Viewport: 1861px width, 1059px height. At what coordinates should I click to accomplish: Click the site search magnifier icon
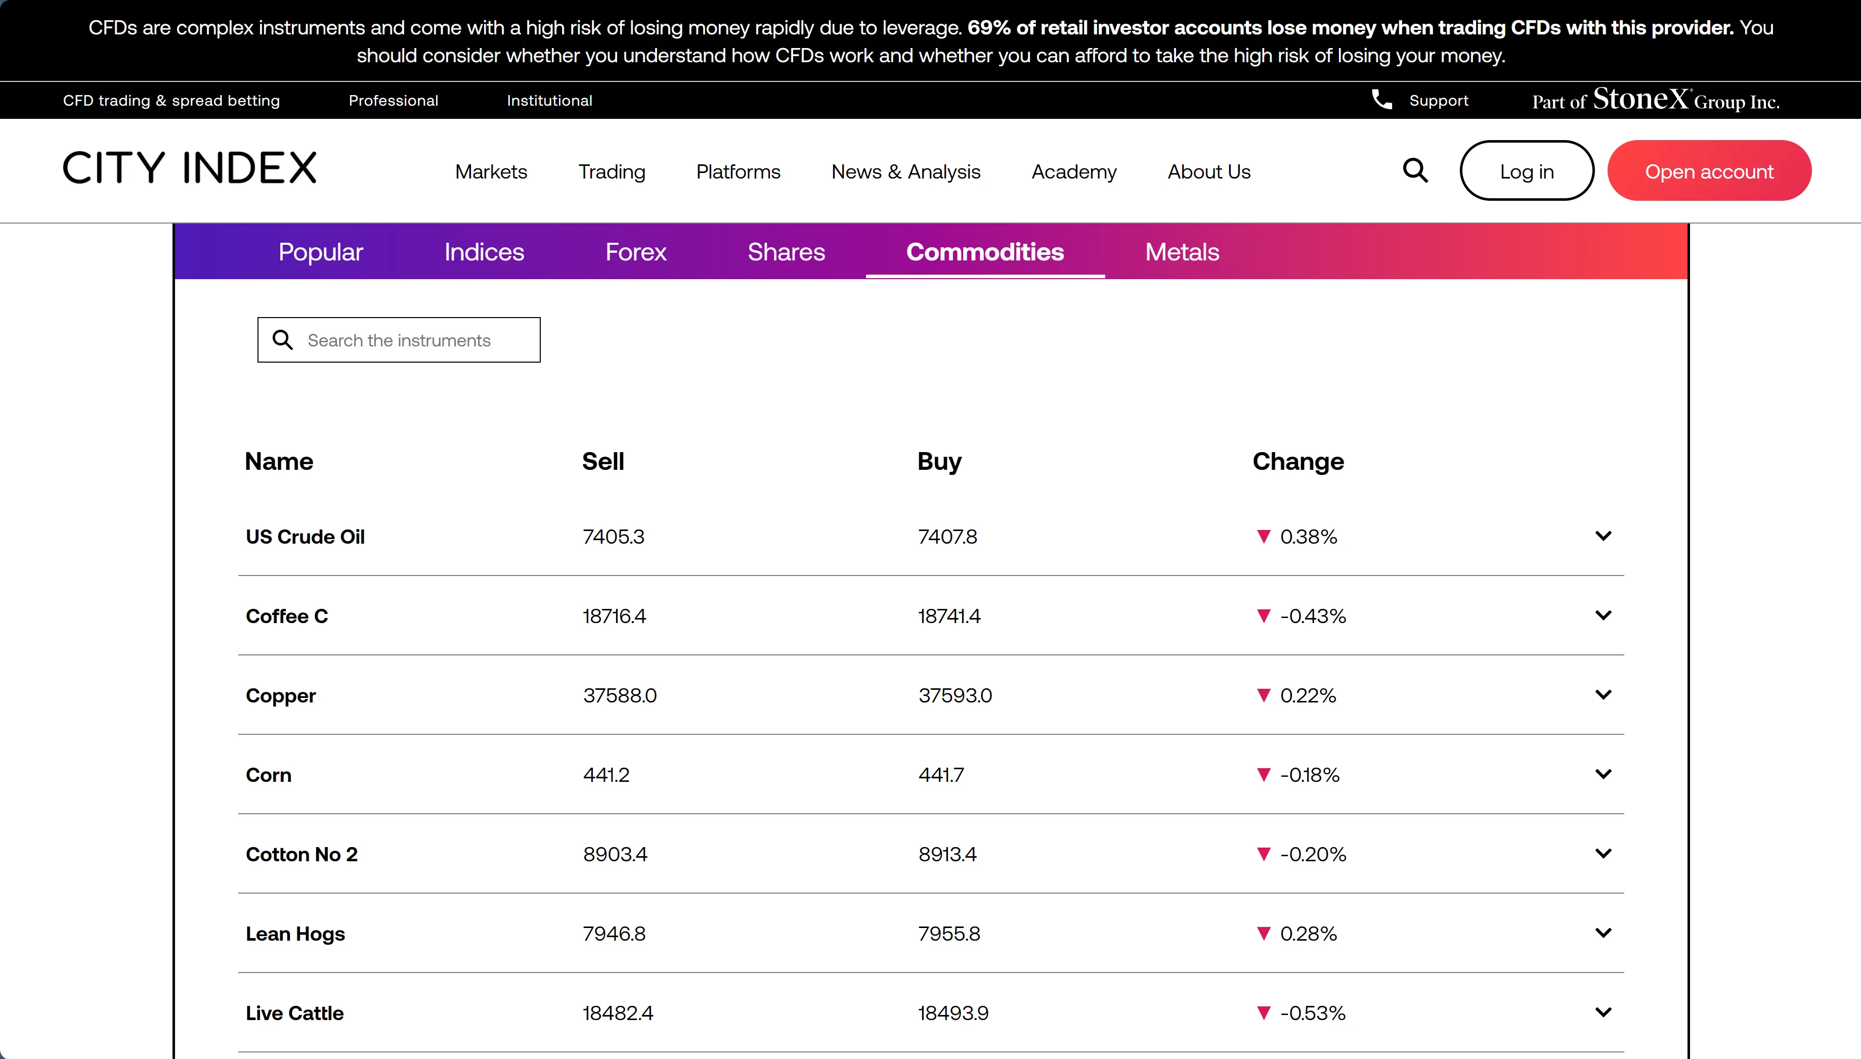[x=1415, y=171]
